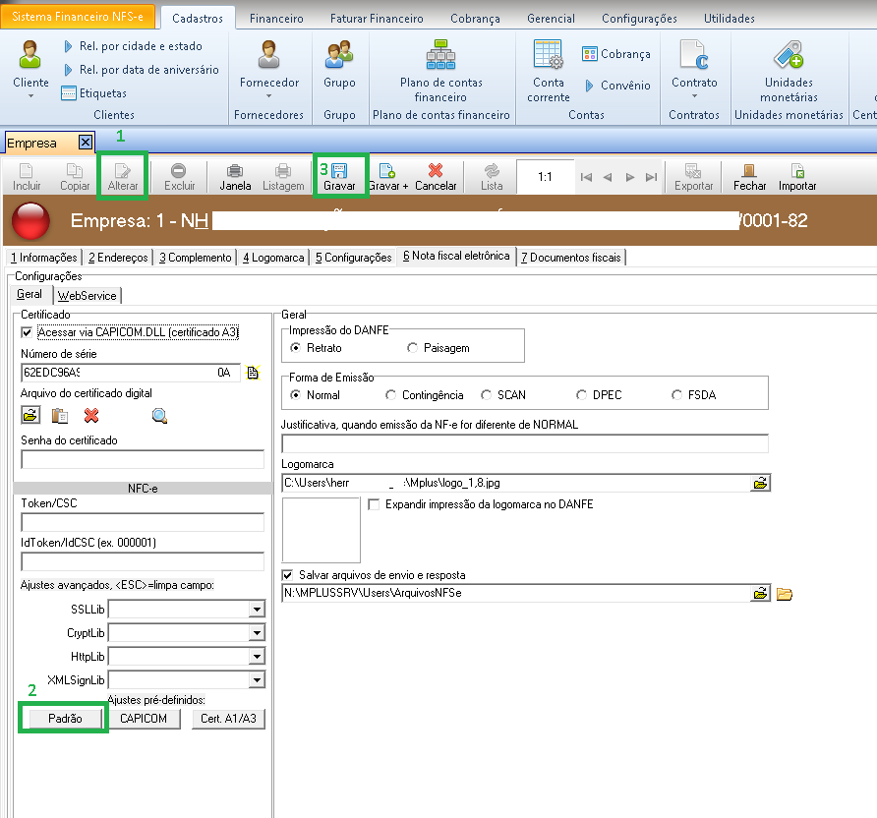877x818 pixels.
Task: Click the Gravar save icon in toolbar
Action: 338,171
